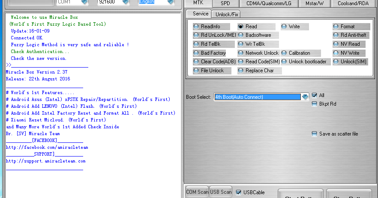The width and height of the screenshot is (378, 198).
Task: Click the Miracle Box Version 2.37 line
Action: (x=37, y=72)
